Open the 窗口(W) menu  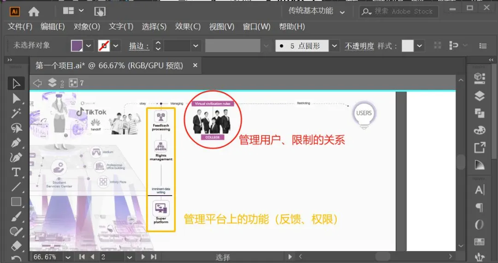pyautogui.click(x=256, y=26)
